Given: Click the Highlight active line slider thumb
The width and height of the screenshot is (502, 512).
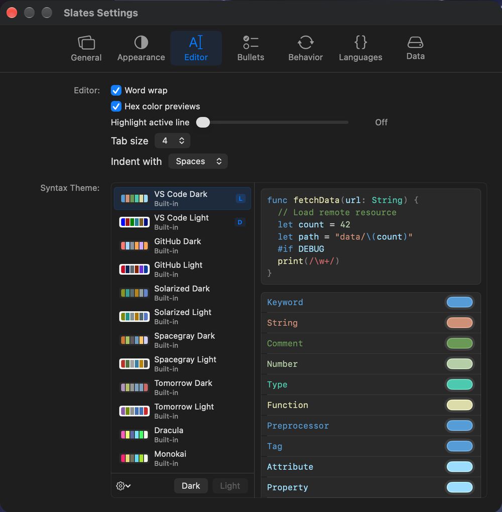Looking at the screenshot, I should (x=203, y=122).
